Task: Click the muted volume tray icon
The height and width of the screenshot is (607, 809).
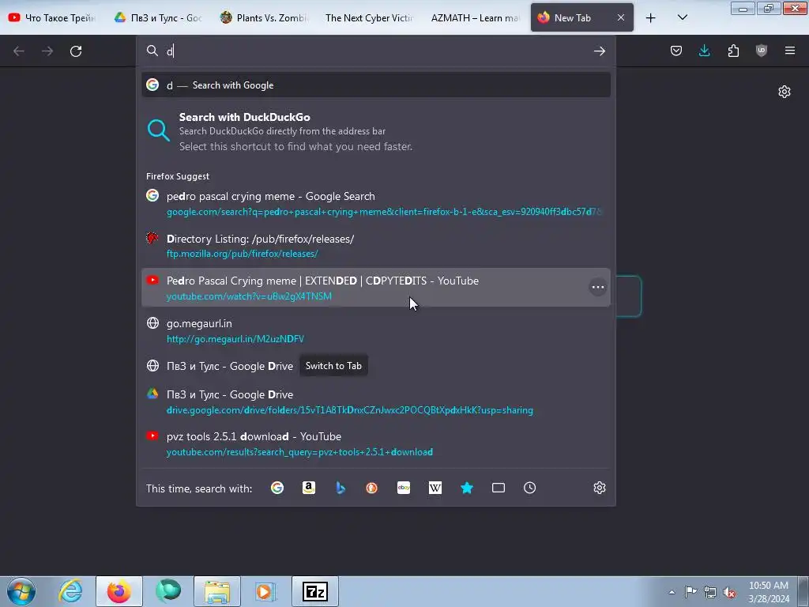Action: (x=729, y=592)
